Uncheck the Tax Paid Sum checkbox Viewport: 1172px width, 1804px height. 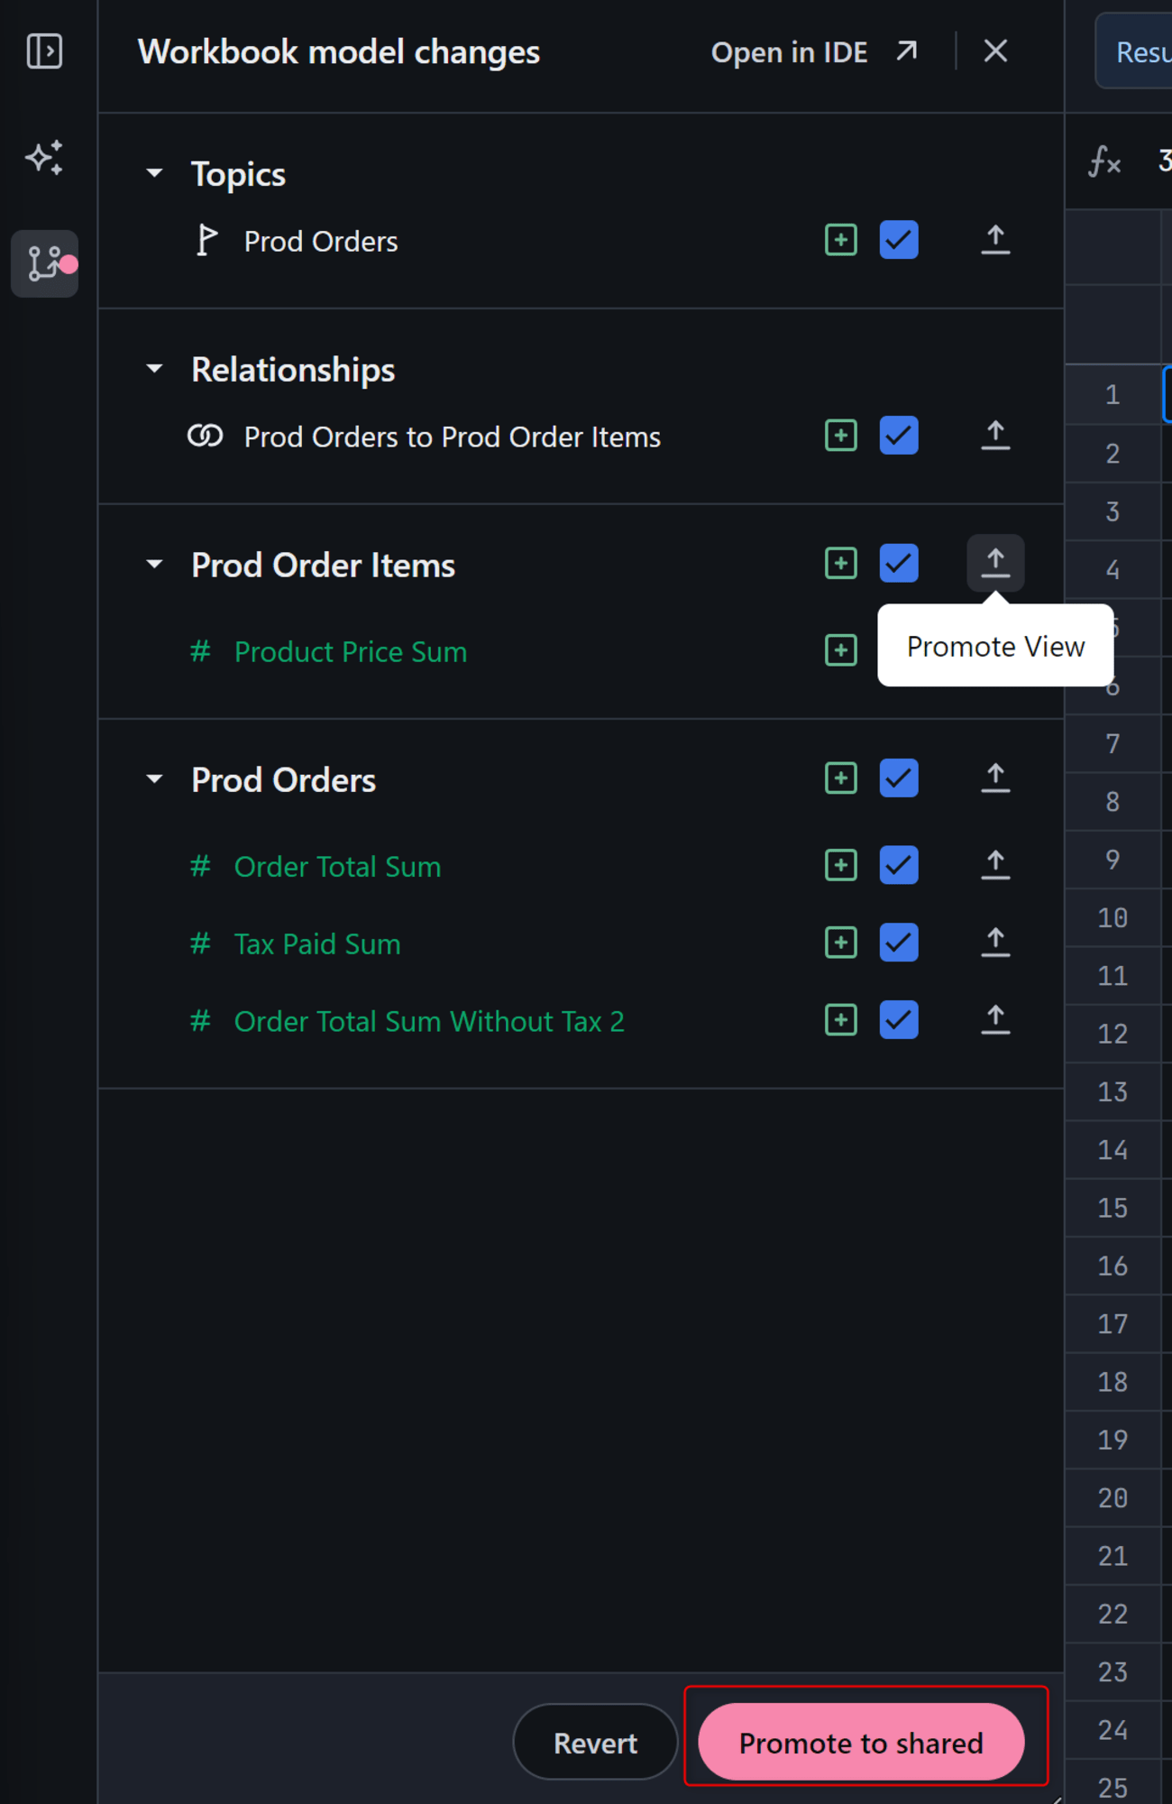(x=899, y=943)
